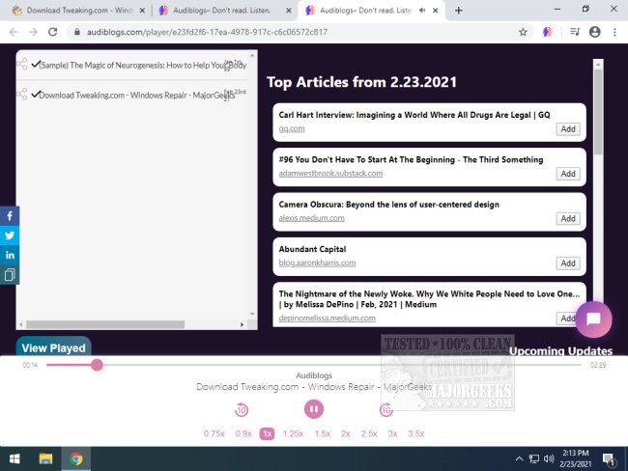Click Chrome icon in taskbar
The height and width of the screenshot is (471, 628).
click(x=76, y=458)
